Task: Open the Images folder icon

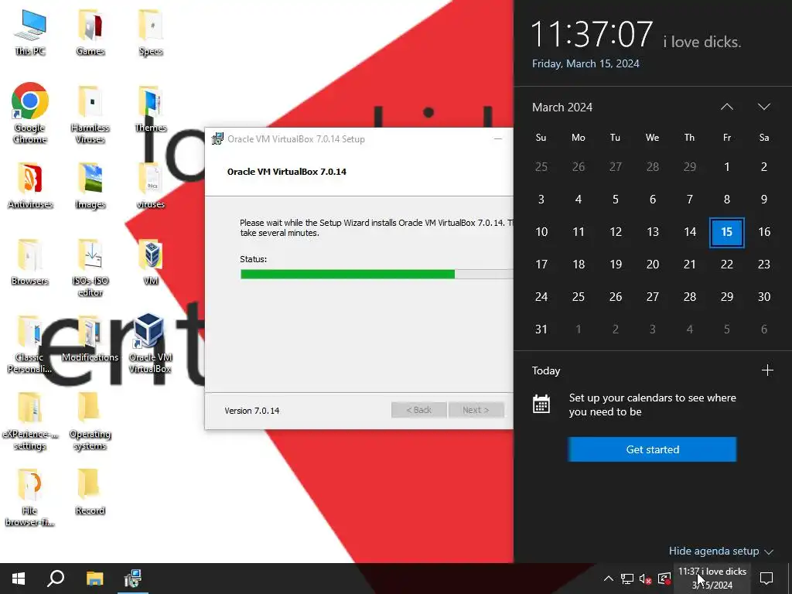Action: coord(90,185)
